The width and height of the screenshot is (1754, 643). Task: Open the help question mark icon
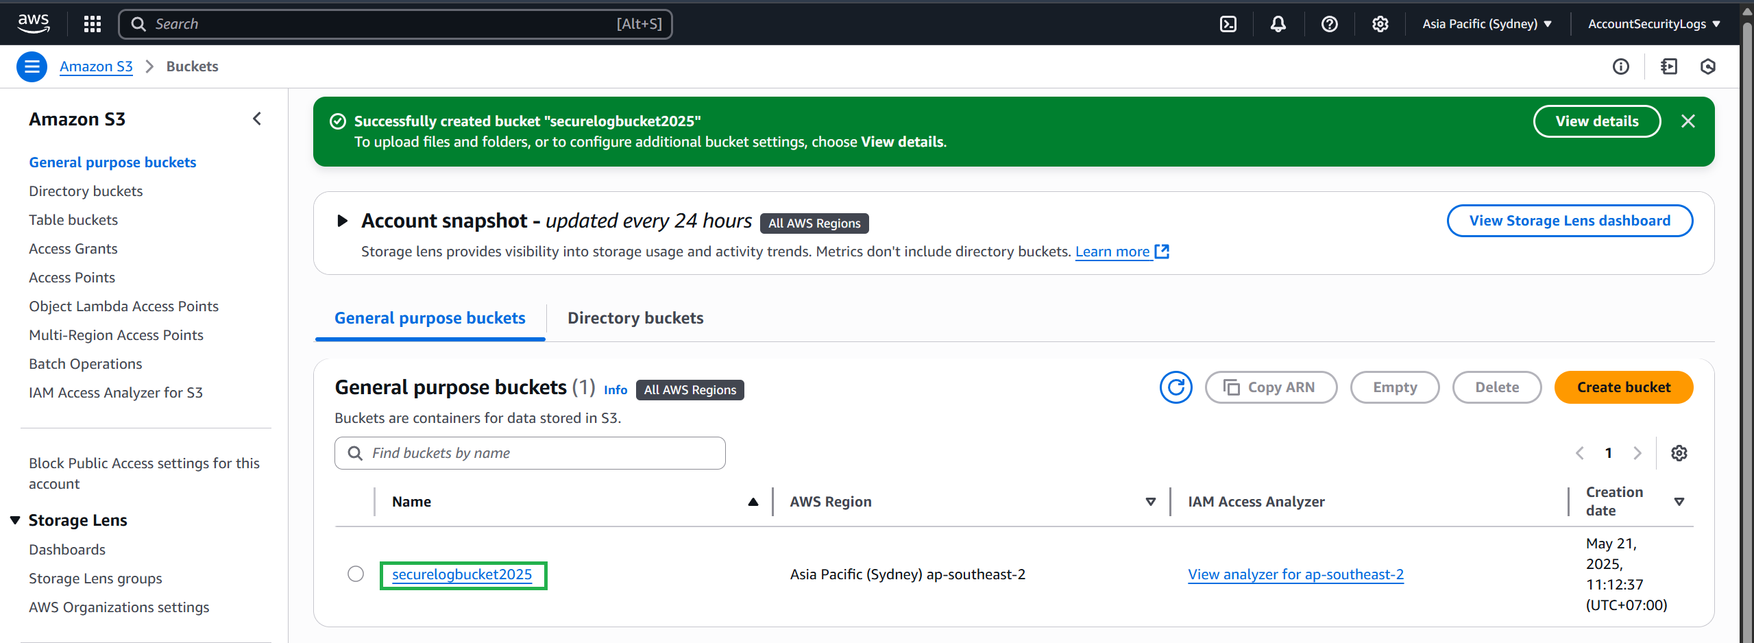[x=1329, y=24]
